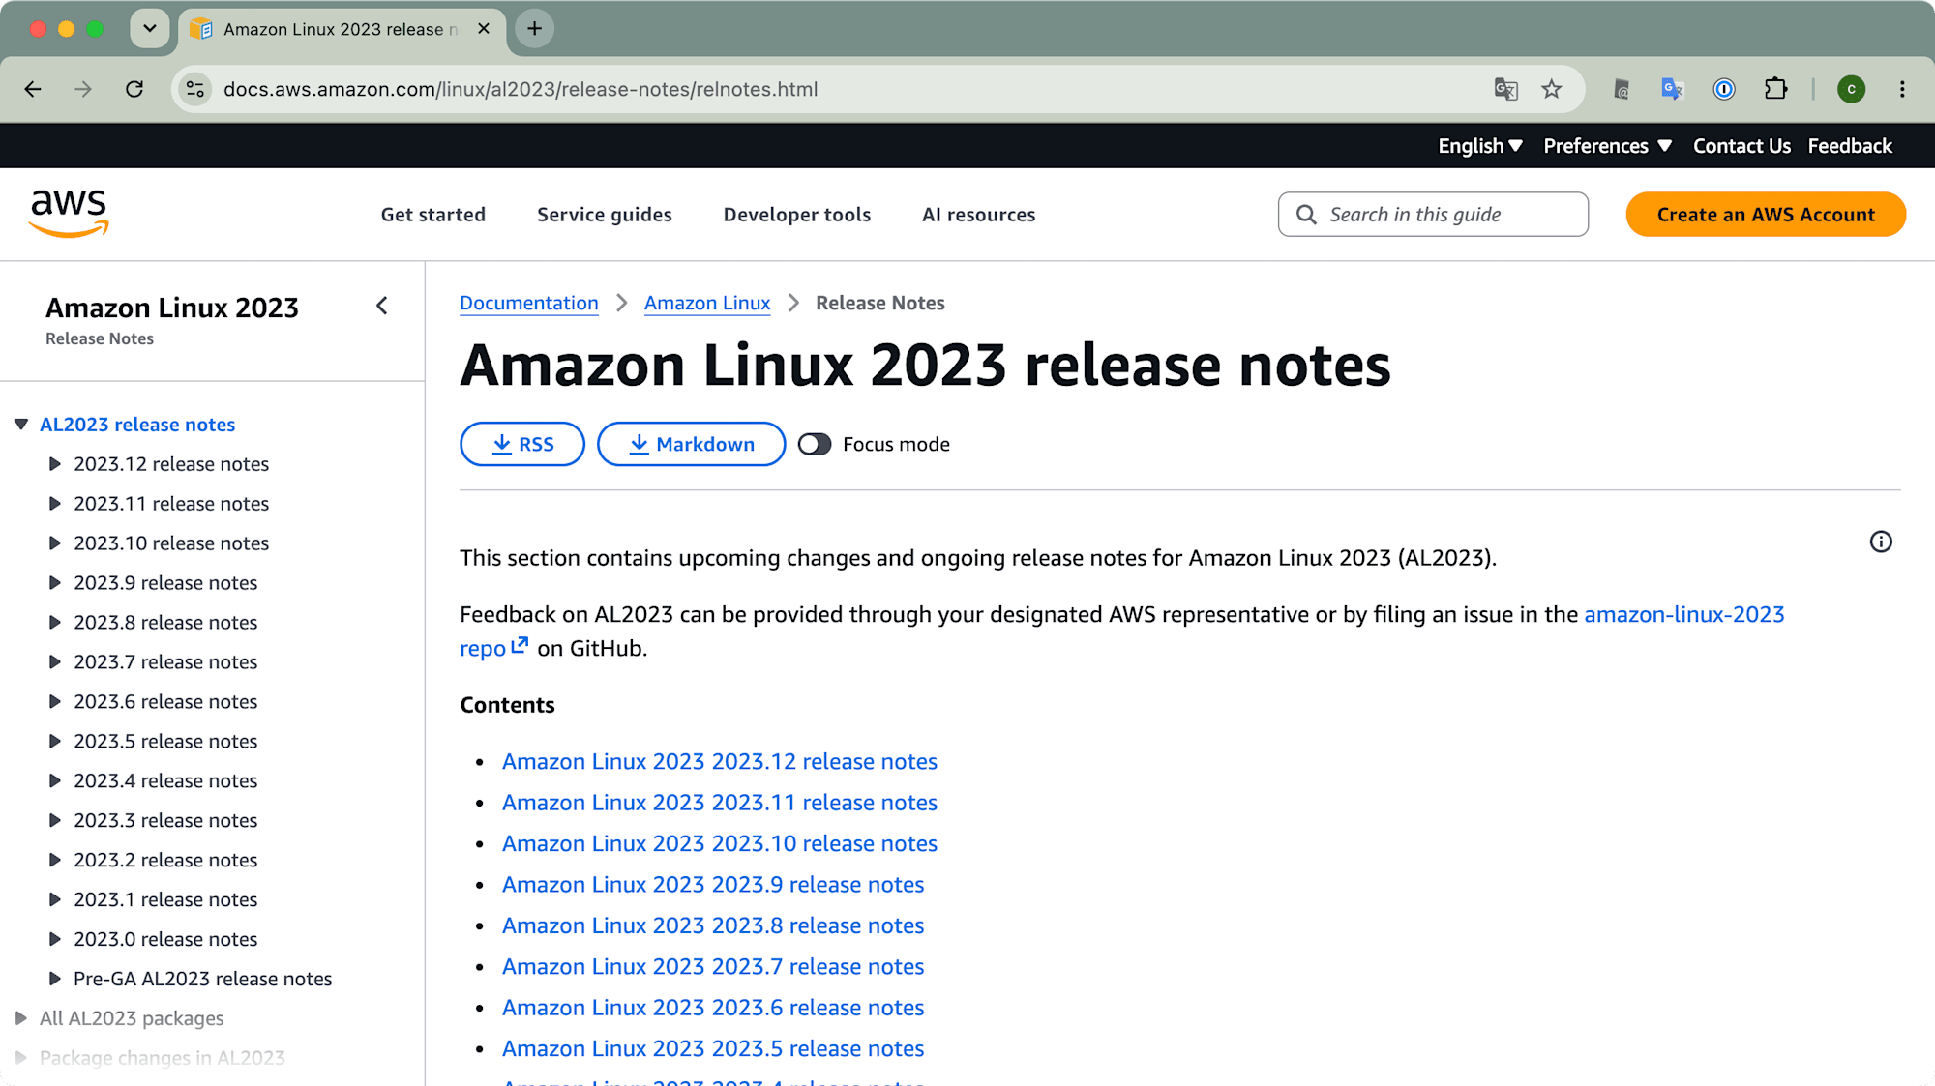
Task: Open the browser Extensions puzzle icon
Action: click(x=1775, y=89)
